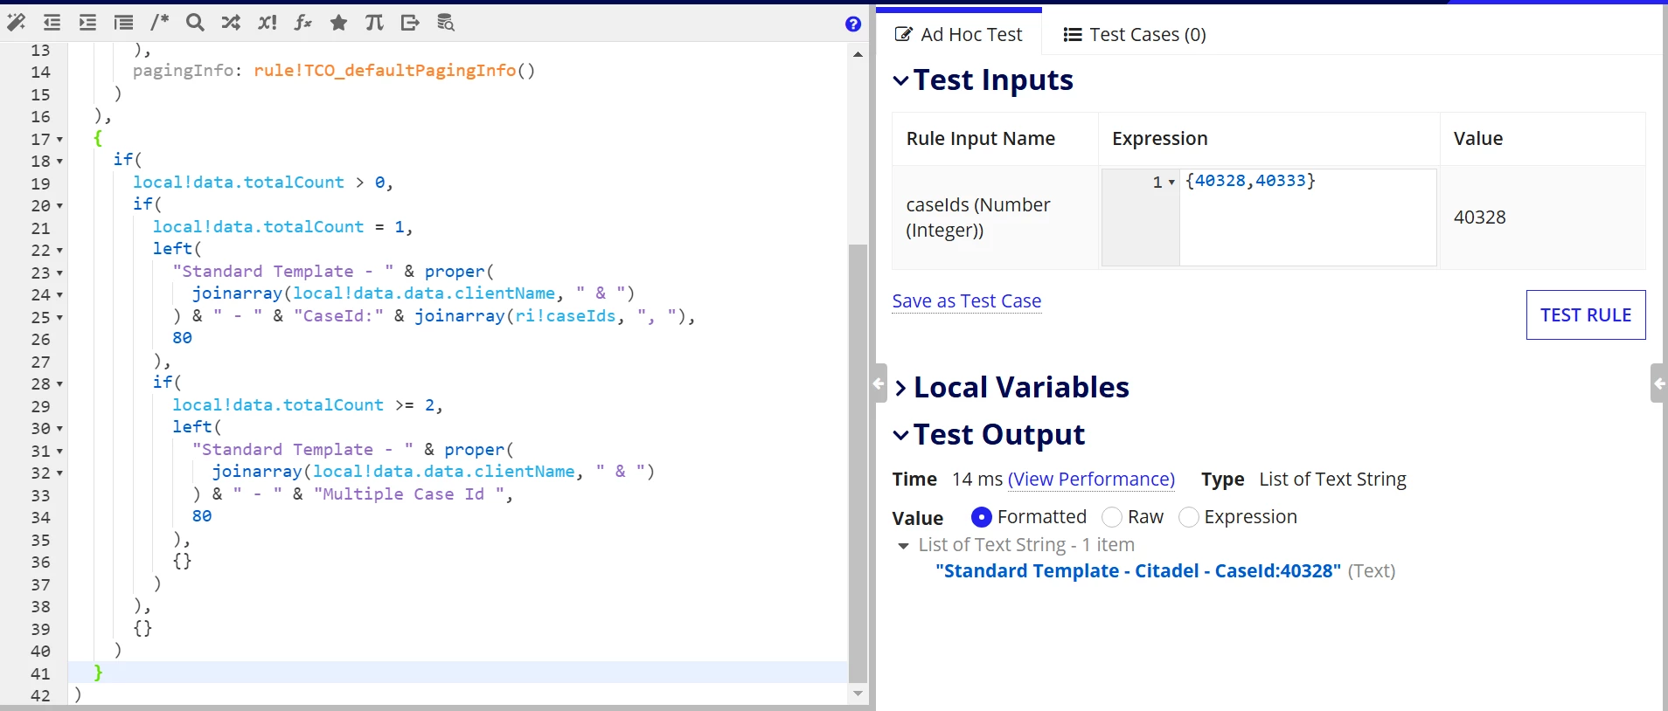Click the caseIds (Number (Integer)) label

click(978, 217)
